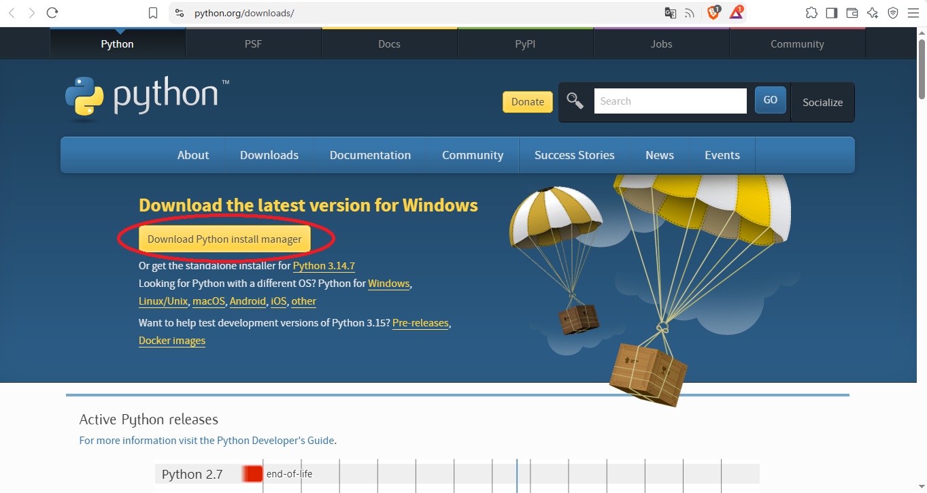The image size is (927, 493).
Task: Open the Brave Rewards triangle icon
Action: [x=736, y=13]
